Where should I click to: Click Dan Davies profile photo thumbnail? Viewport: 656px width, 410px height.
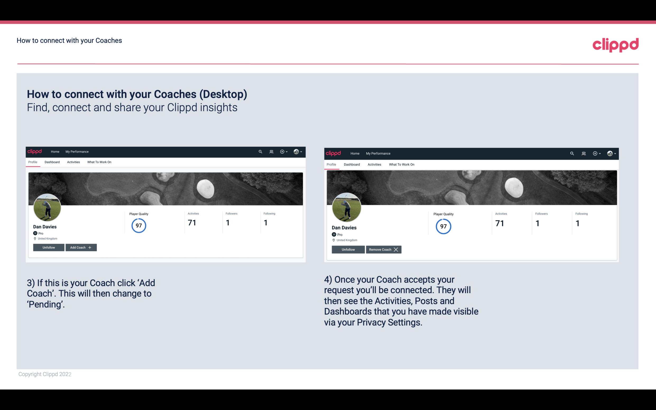tap(47, 206)
